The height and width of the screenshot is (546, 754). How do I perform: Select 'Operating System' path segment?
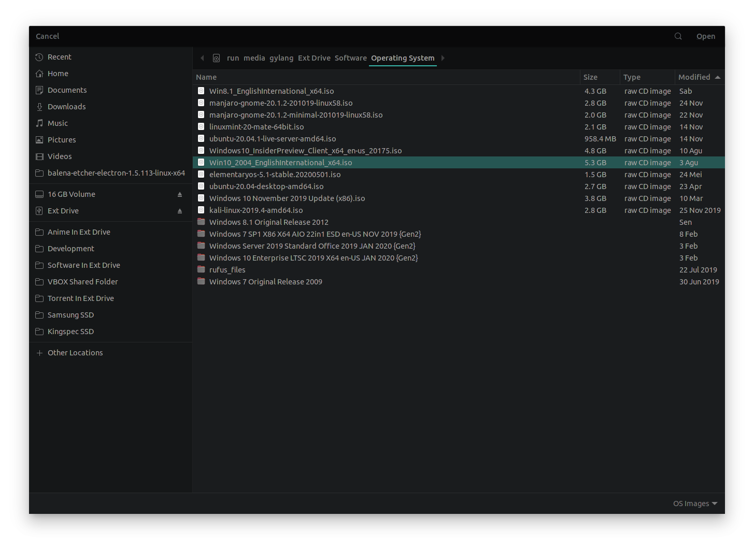coord(403,58)
